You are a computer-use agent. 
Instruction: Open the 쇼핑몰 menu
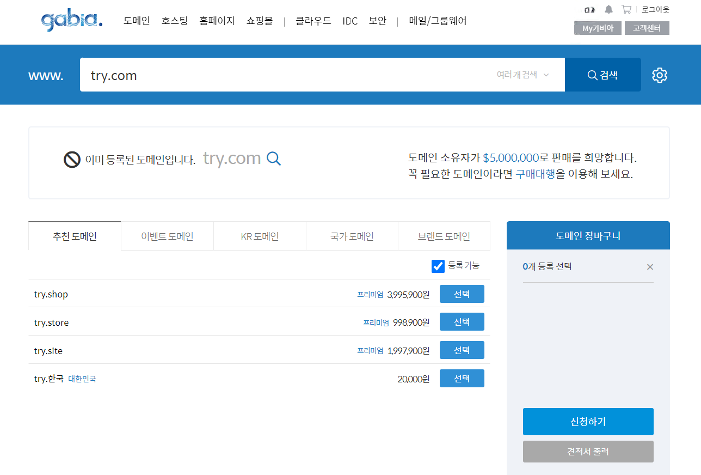[x=260, y=21]
